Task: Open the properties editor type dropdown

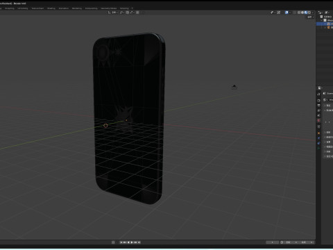Action: 321,88
